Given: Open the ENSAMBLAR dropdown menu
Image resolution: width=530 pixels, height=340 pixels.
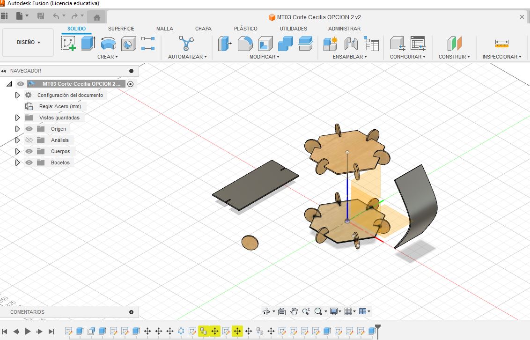Looking at the screenshot, I should (x=350, y=57).
